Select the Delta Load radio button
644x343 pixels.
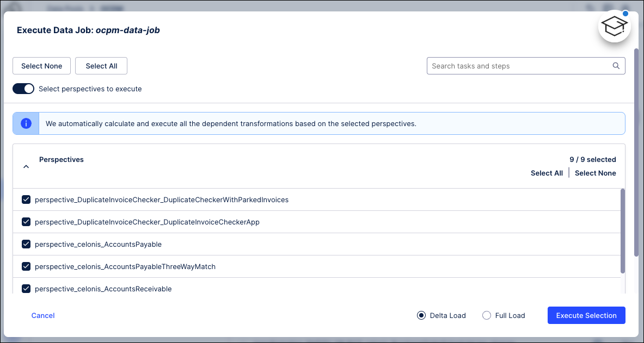pos(421,315)
